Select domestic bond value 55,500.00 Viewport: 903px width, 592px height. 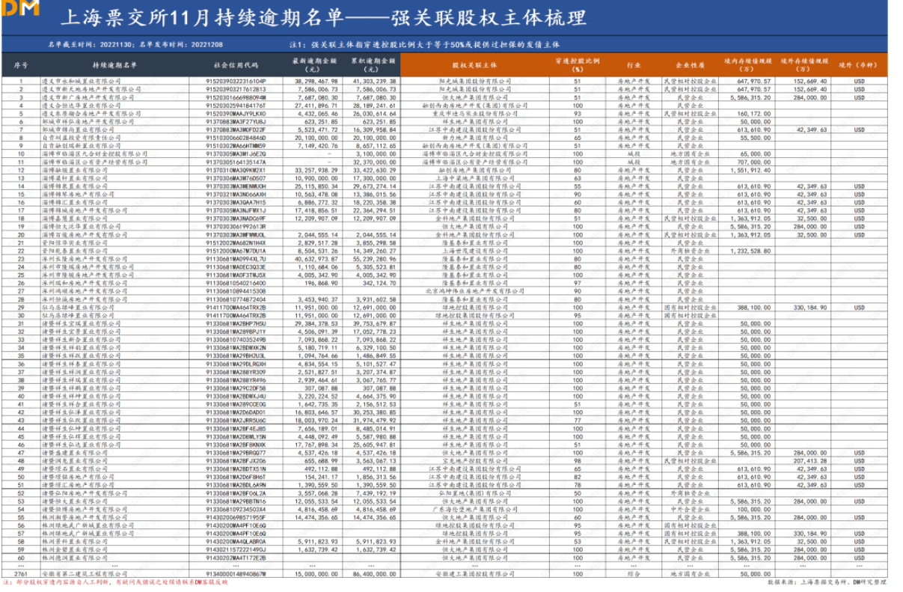click(x=756, y=138)
